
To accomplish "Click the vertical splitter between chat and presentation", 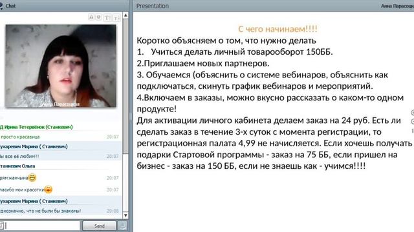I will point(131,116).
